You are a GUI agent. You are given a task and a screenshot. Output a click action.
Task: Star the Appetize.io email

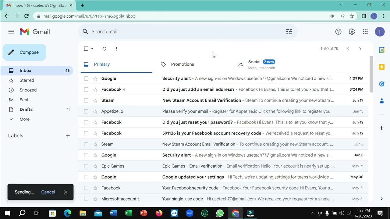coord(95,111)
